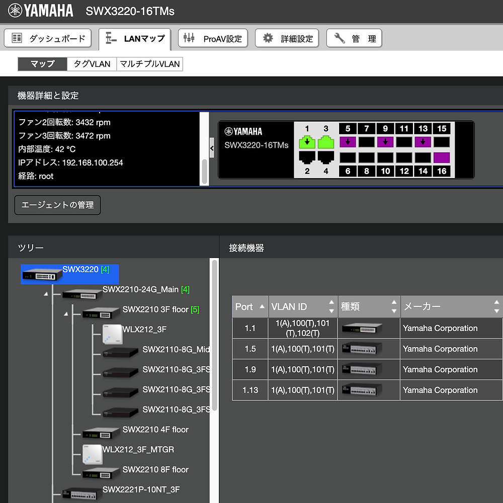Image resolution: width=503 pixels, height=503 pixels.
Task: Sort table by VLAN ID column
Action: 303,307
